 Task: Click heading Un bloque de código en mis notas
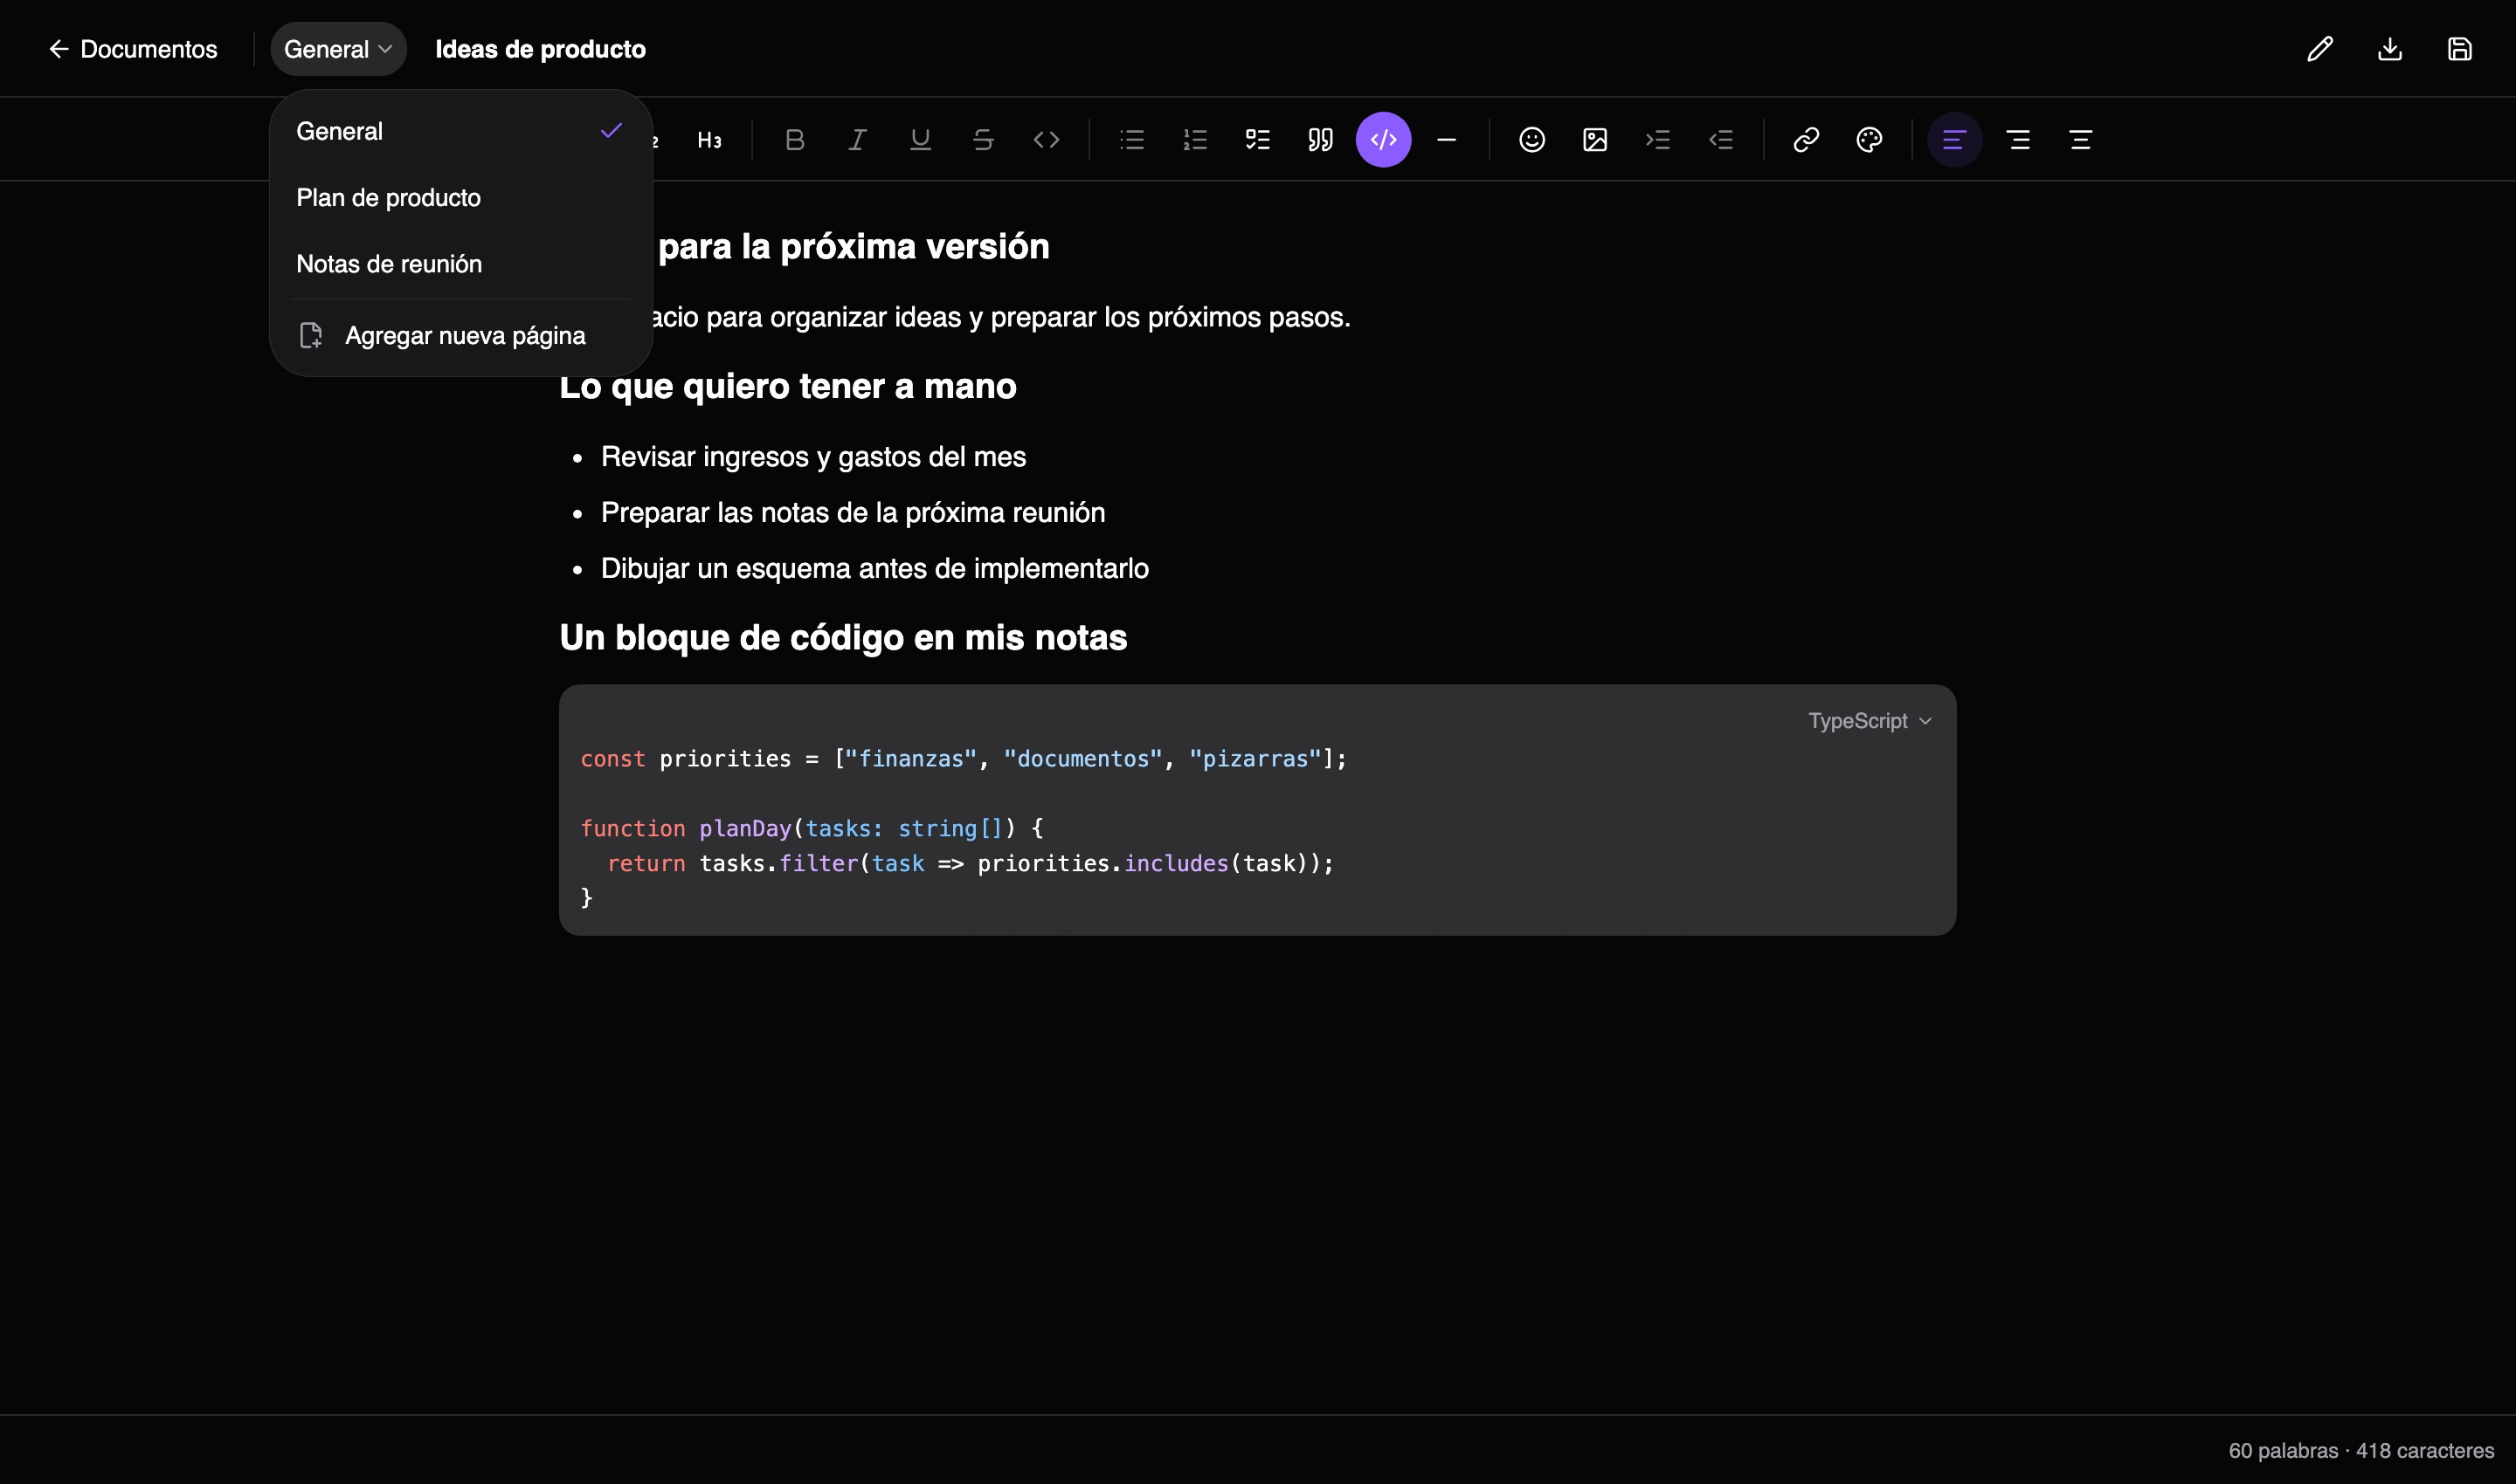click(844, 638)
